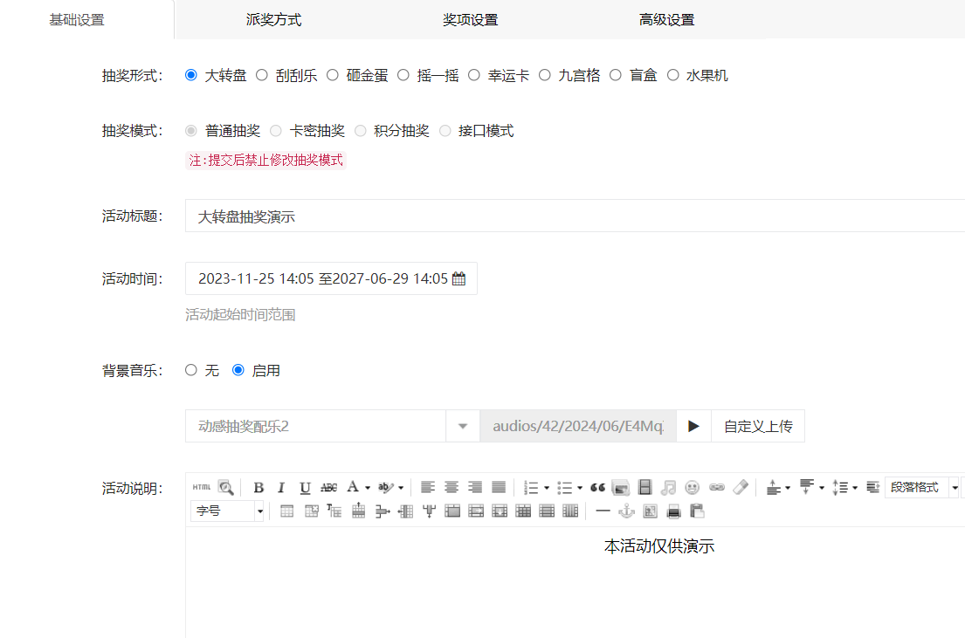Expand highlight color dropdown arrow
Screen dimensions: 965x638
[401, 488]
